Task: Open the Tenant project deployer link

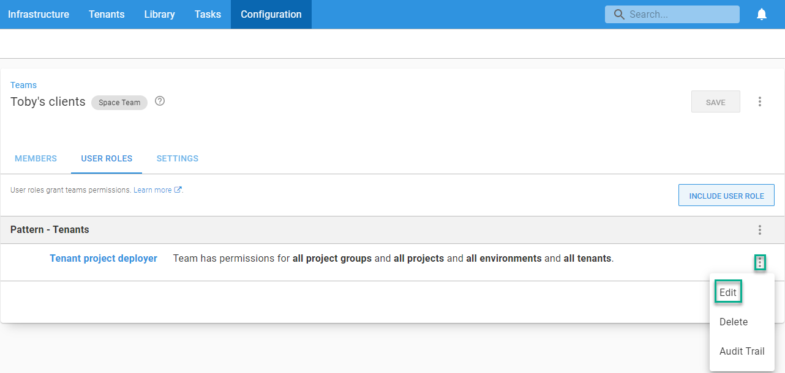Action: [x=103, y=258]
